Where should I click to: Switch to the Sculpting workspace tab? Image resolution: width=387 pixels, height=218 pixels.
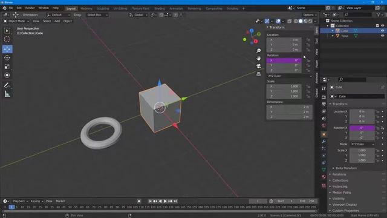click(x=103, y=8)
